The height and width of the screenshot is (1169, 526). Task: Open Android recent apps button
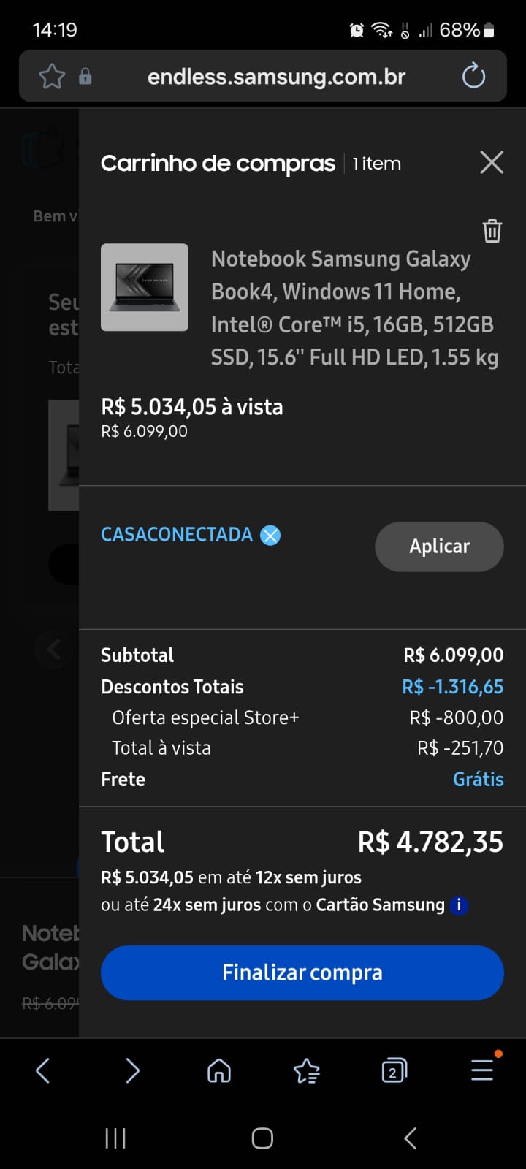[x=115, y=1138]
